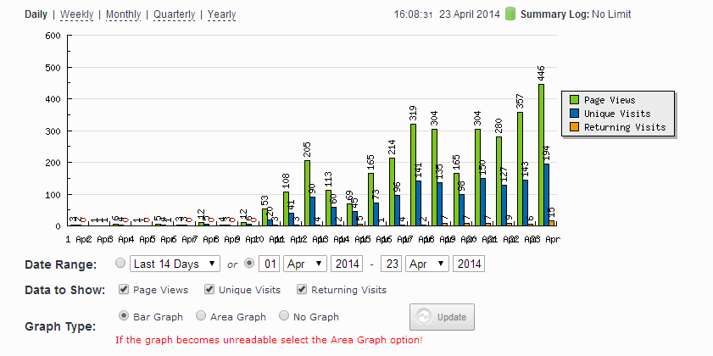The image size is (713, 356).
Task: Switch to the Monthly view
Action: (x=123, y=14)
